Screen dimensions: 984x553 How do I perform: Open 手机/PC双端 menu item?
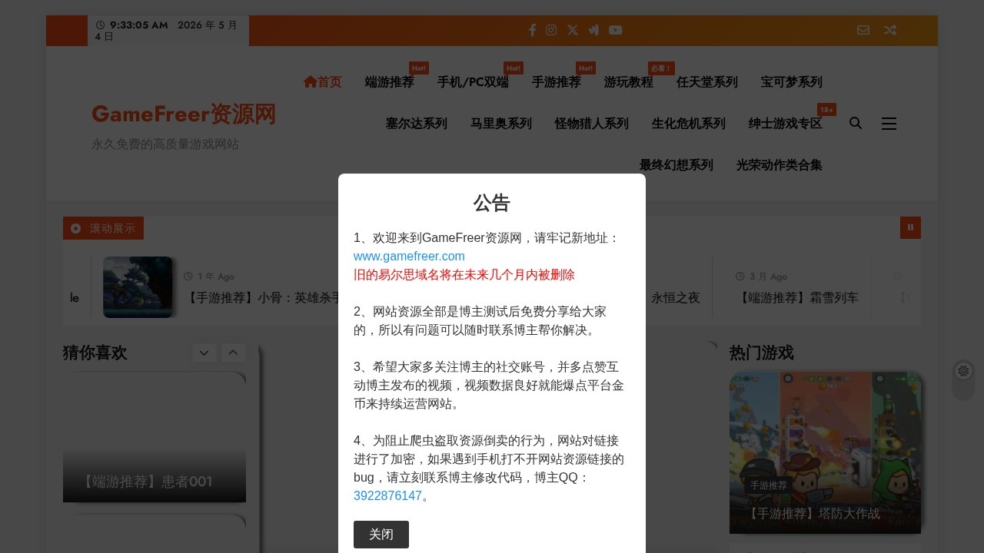[x=473, y=82]
